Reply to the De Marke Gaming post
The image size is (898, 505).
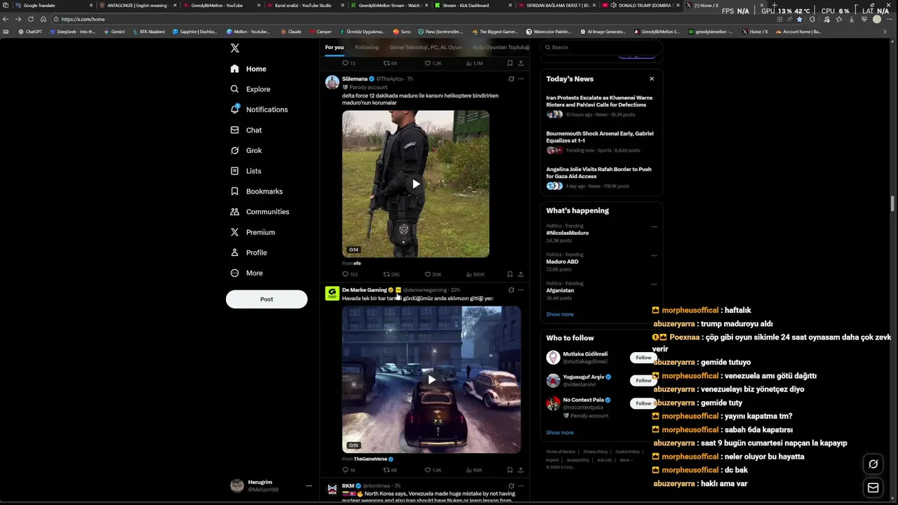pyautogui.click(x=349, y=470)
